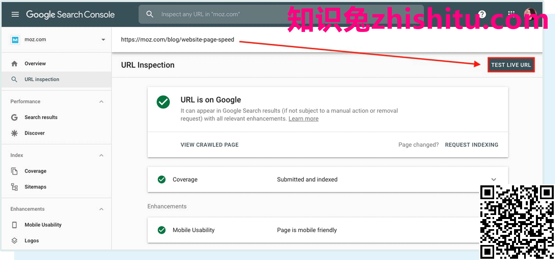Viewport: 555px width, 260px height.
Task: Click the Discover asterisk icon
Action: 15,133
